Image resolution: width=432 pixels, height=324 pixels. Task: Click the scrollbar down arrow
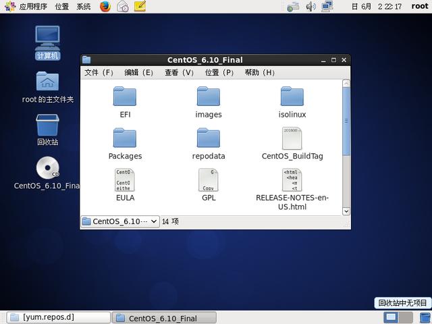point(346,211)
